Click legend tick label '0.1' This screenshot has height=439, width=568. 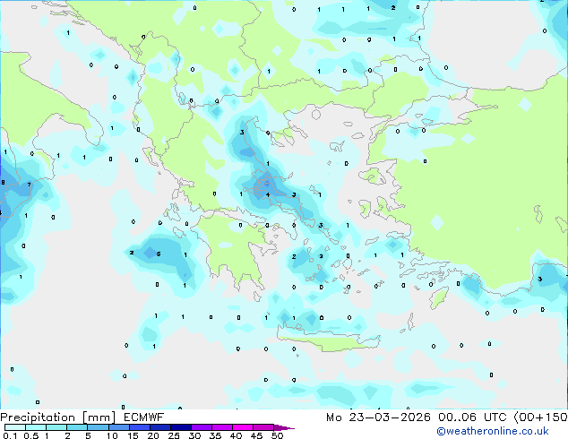10,435
